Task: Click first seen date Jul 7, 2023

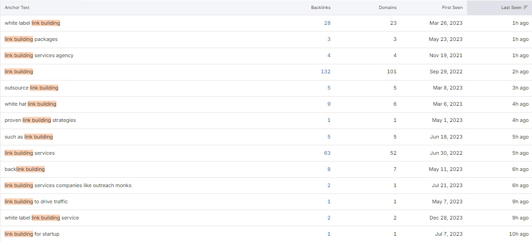Action: click(449, 234)
